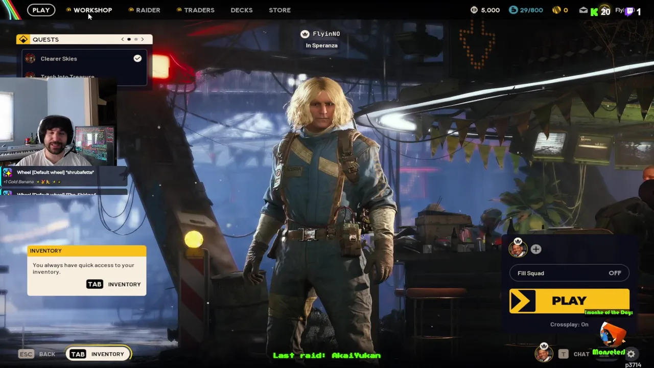Click the bottom TAB Inventory button

(98, 354)
